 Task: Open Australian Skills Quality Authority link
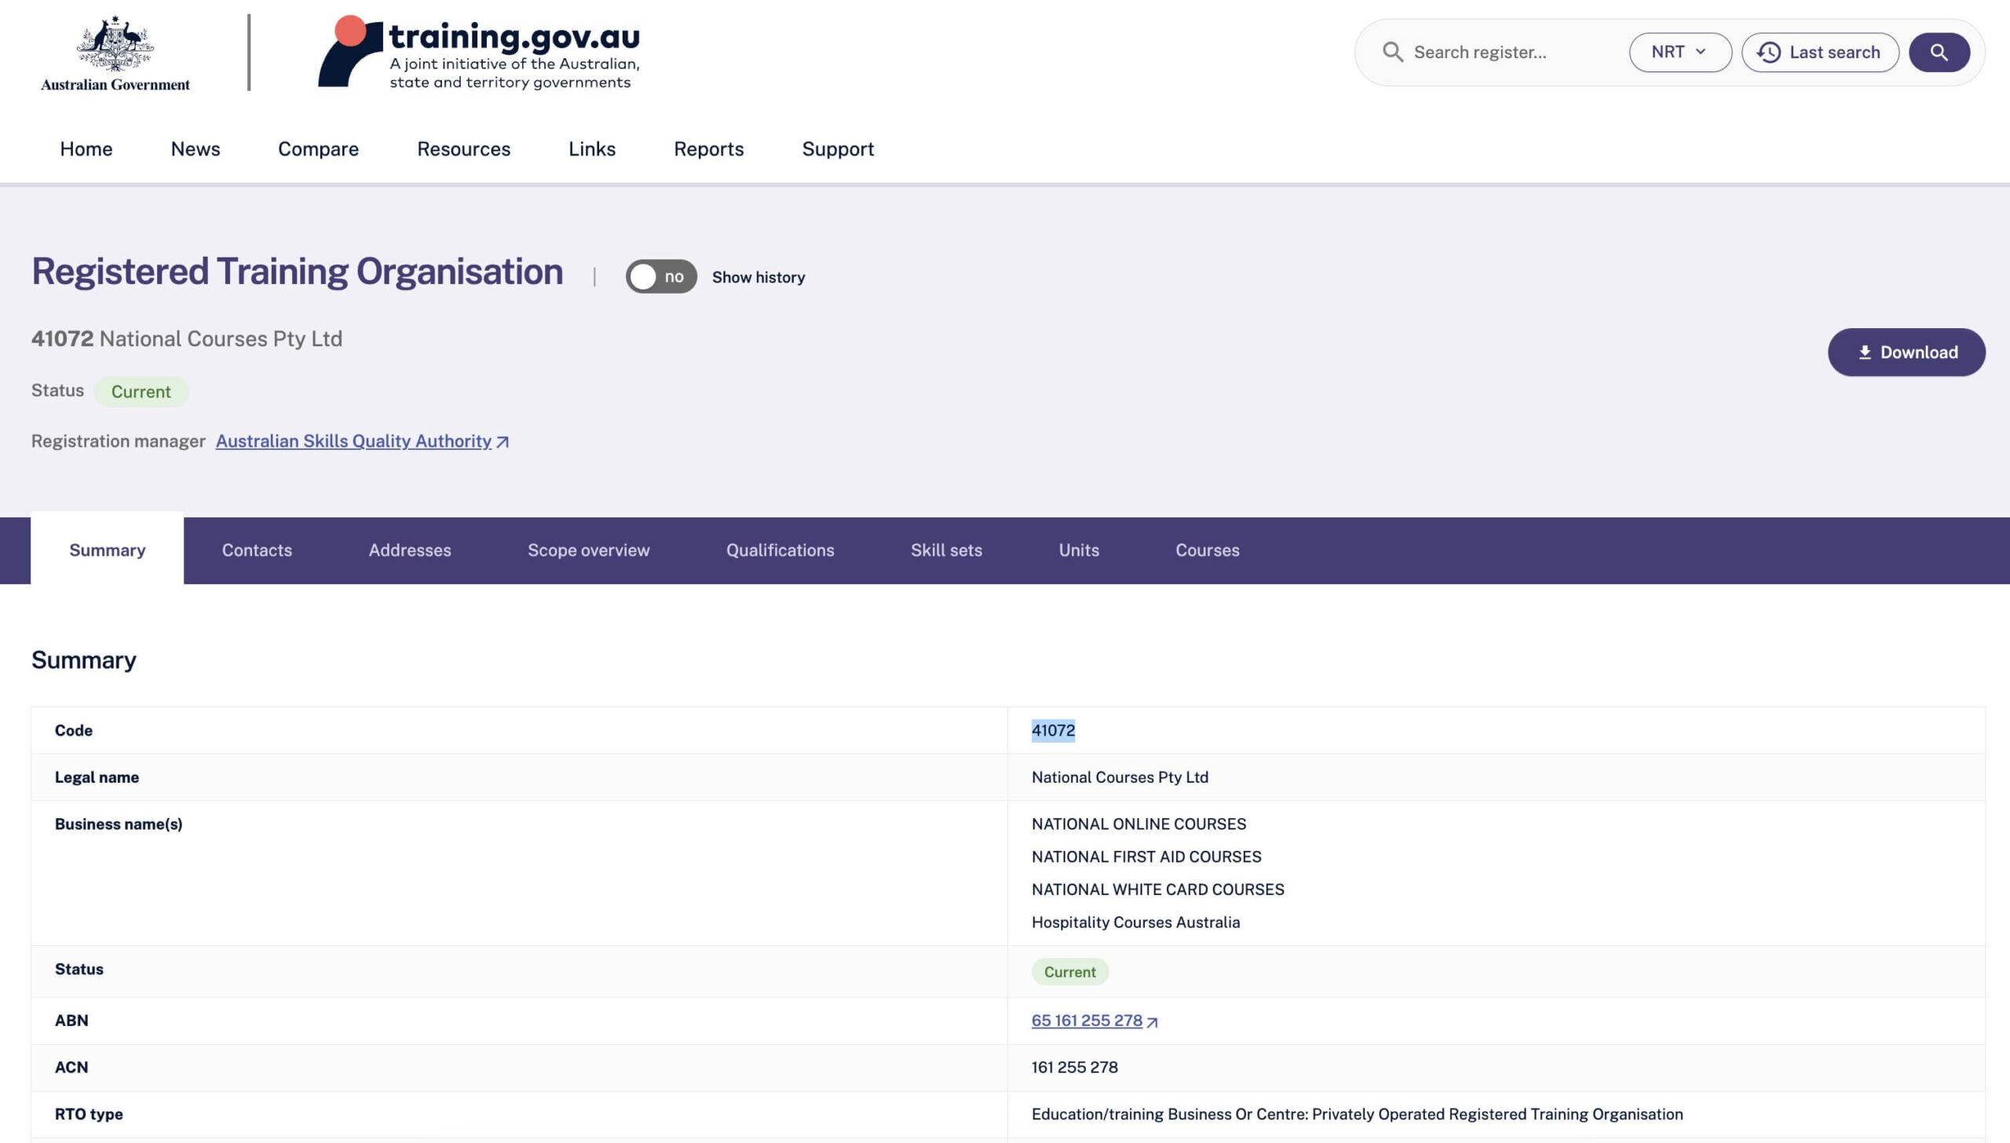[x=353, y=441]
